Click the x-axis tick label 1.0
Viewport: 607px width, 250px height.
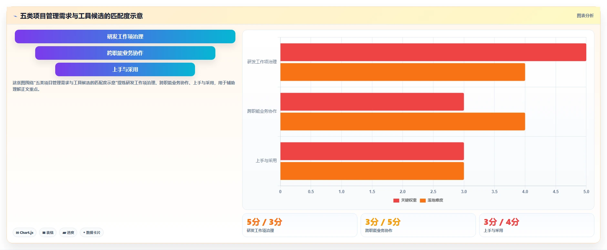[x=341, y=192]
